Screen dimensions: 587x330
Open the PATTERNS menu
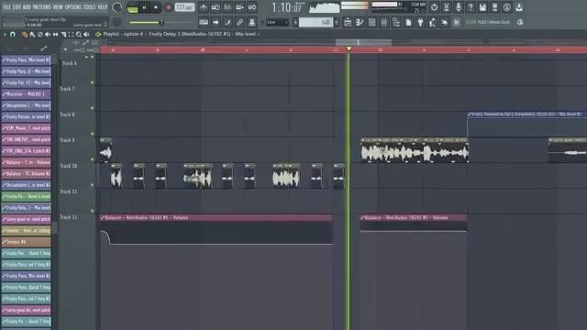[x=41, y=7]
